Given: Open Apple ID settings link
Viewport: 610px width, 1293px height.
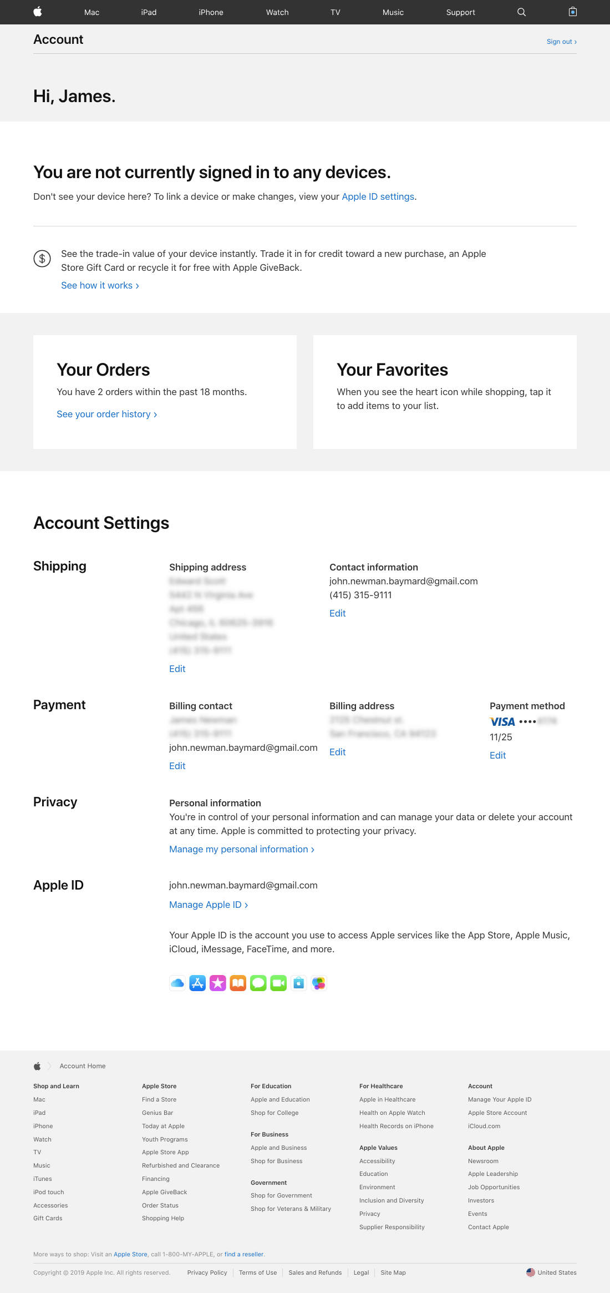Looking at the screenshot, I should [x=378, y=196].
